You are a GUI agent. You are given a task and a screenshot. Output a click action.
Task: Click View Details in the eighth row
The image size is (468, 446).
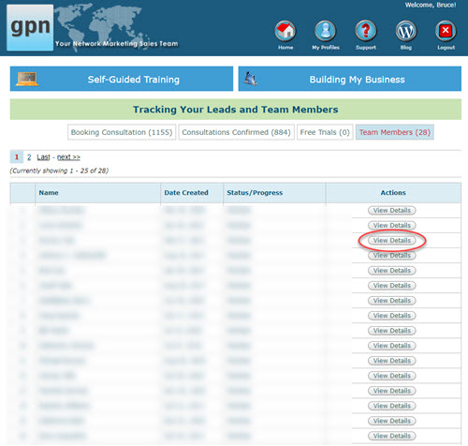tap(392, 316)
